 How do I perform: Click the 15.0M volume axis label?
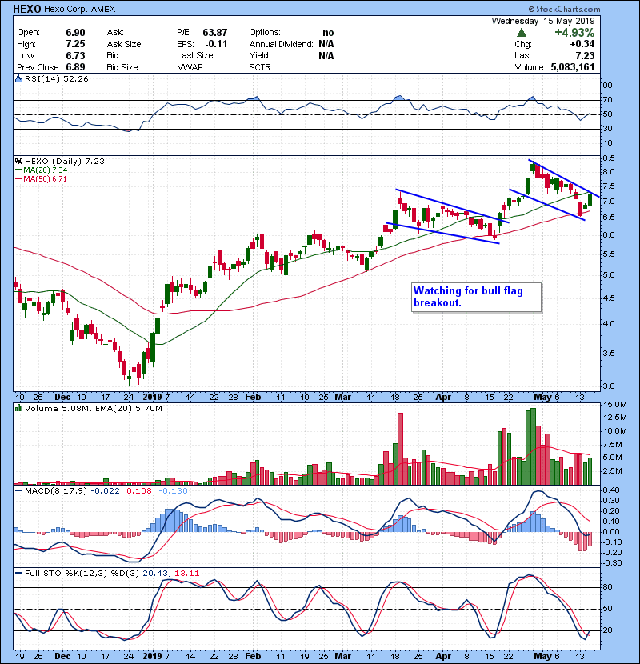pos(615,405)
